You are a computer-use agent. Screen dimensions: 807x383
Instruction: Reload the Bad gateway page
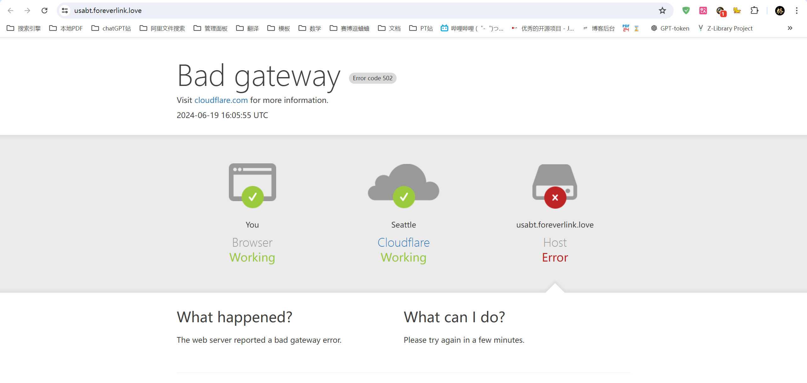pos(44,11)
